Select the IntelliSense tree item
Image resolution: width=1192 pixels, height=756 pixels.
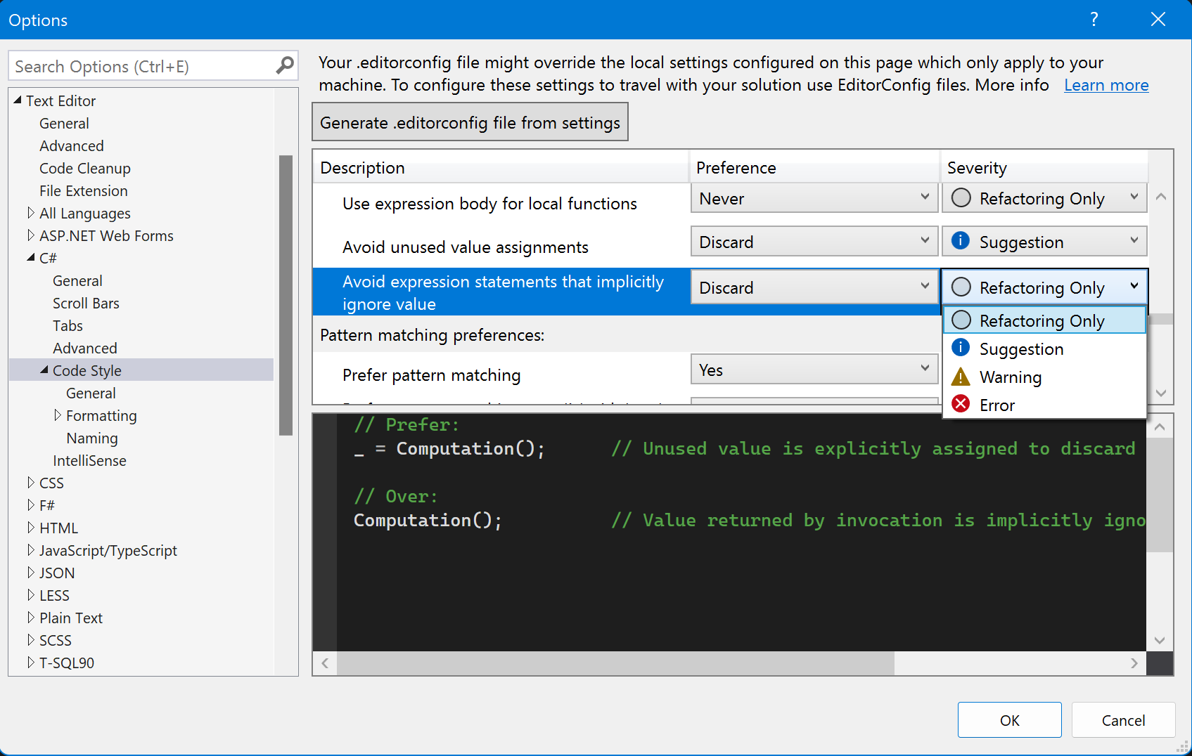point(90,460)
